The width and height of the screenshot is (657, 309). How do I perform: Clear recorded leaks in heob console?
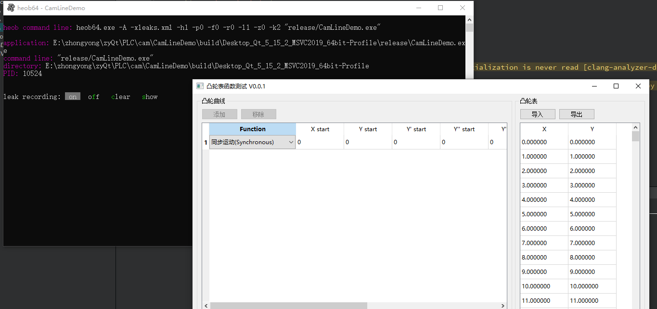point(121,97)
